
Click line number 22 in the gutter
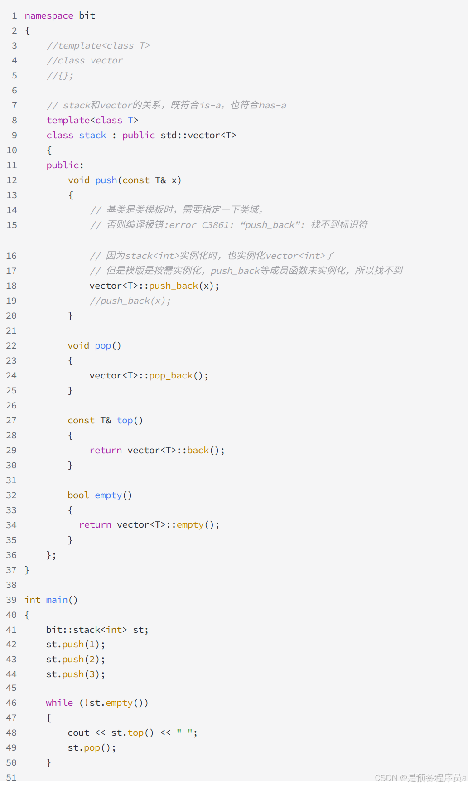click(11, 345)
